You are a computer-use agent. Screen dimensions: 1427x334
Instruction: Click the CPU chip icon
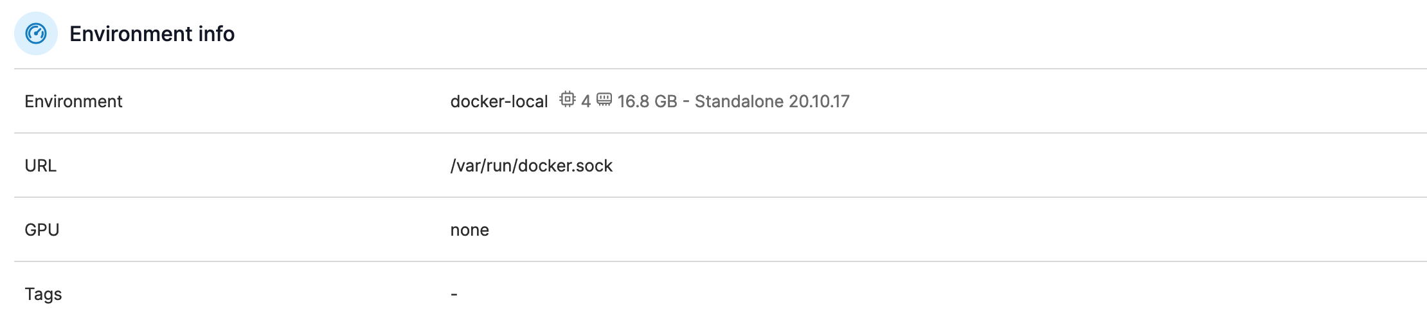click(567, 100)
